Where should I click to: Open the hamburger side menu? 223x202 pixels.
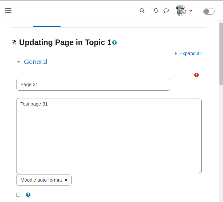pyautogui.click(x=8, y=11)
